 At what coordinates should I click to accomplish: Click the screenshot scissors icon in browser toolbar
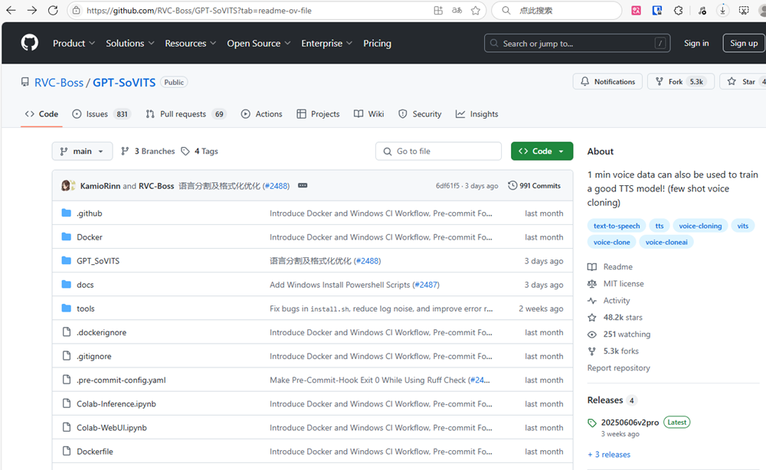coord(744,10)
